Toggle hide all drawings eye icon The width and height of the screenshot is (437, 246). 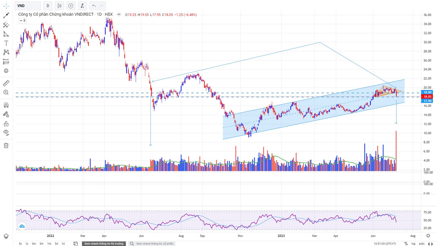pos(6,133)
